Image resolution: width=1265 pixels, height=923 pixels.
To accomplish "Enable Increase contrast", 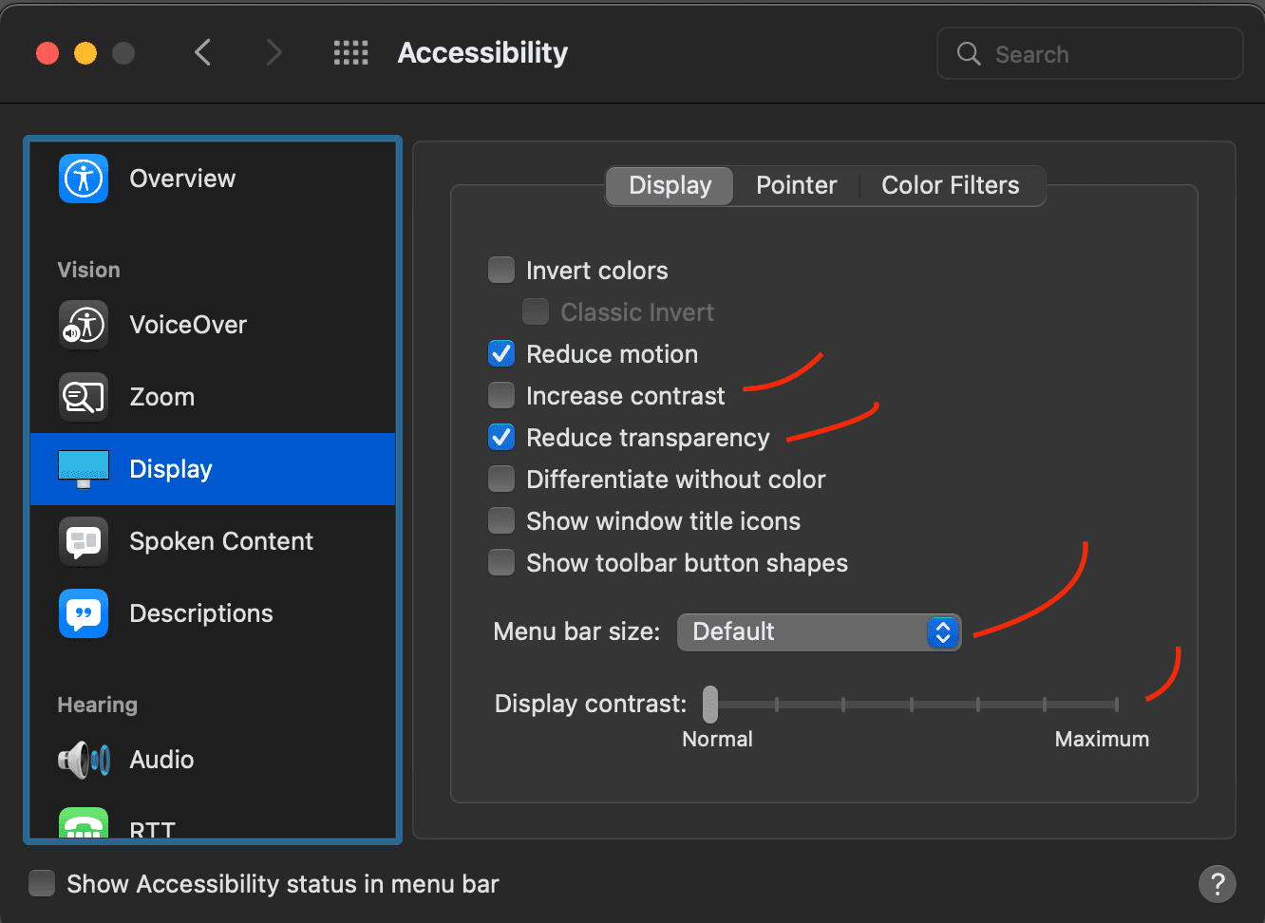I will point(500,395).
